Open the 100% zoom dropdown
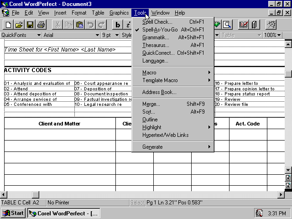Viewport: 292px width, 219px height. (x=279, y=35)
